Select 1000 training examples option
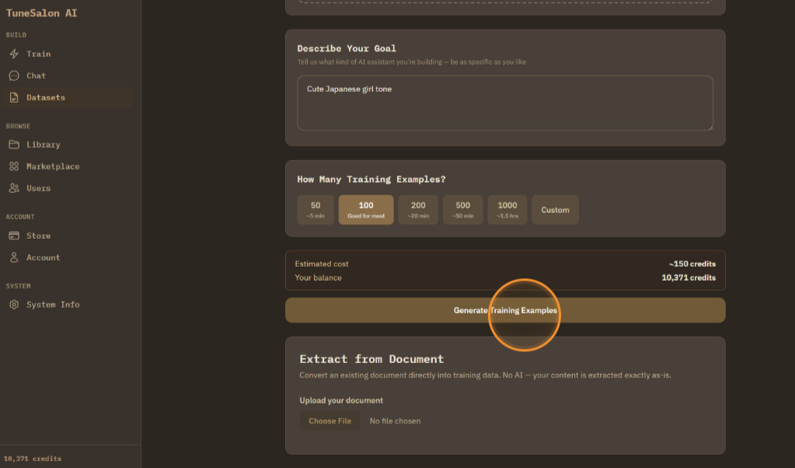This screenshot has height=468, width=795. click(x=507, y=210)
